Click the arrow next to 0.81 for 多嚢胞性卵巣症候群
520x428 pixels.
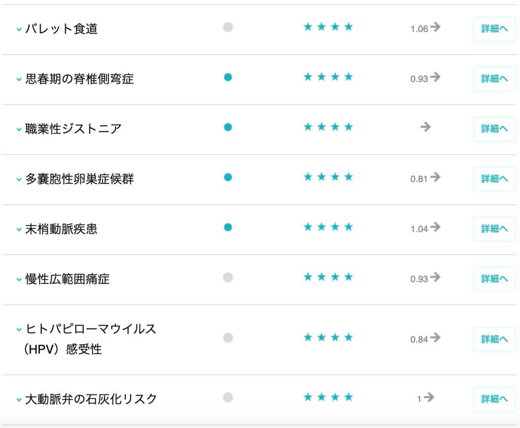point(435,177)
